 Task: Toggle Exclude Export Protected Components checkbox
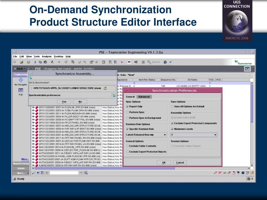(172, 123)
